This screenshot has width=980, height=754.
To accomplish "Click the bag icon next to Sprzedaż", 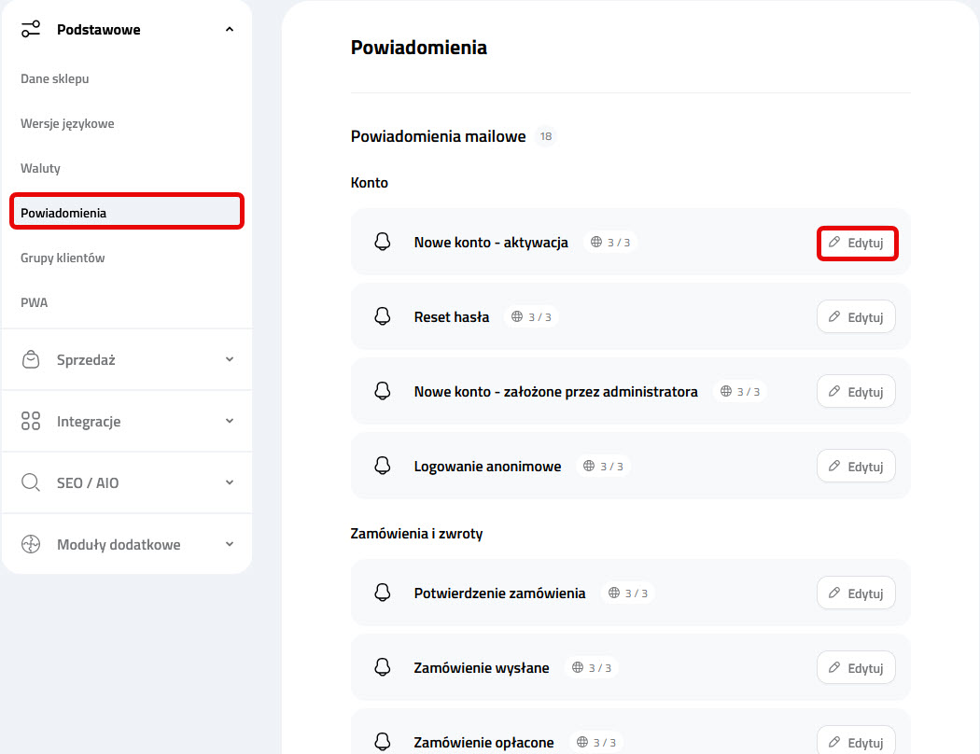I will click(30, 358).
